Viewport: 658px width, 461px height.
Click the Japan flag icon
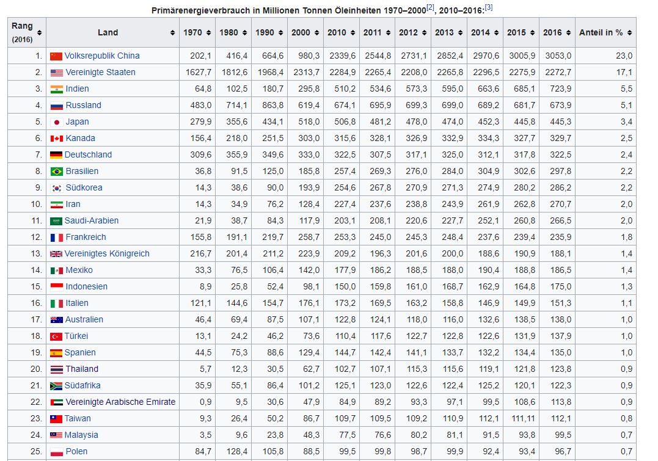point(57,122)
